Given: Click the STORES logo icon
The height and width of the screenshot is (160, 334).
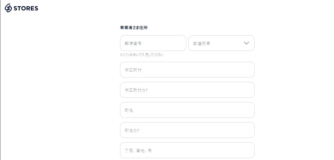Looking at the screenshot, I should click(x=8, y=8).
